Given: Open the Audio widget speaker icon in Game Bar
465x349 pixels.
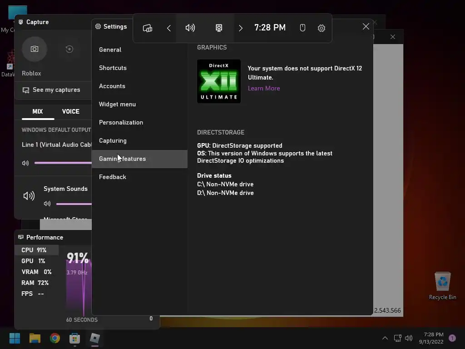Looking at the screenshot, I should [190, 28].
